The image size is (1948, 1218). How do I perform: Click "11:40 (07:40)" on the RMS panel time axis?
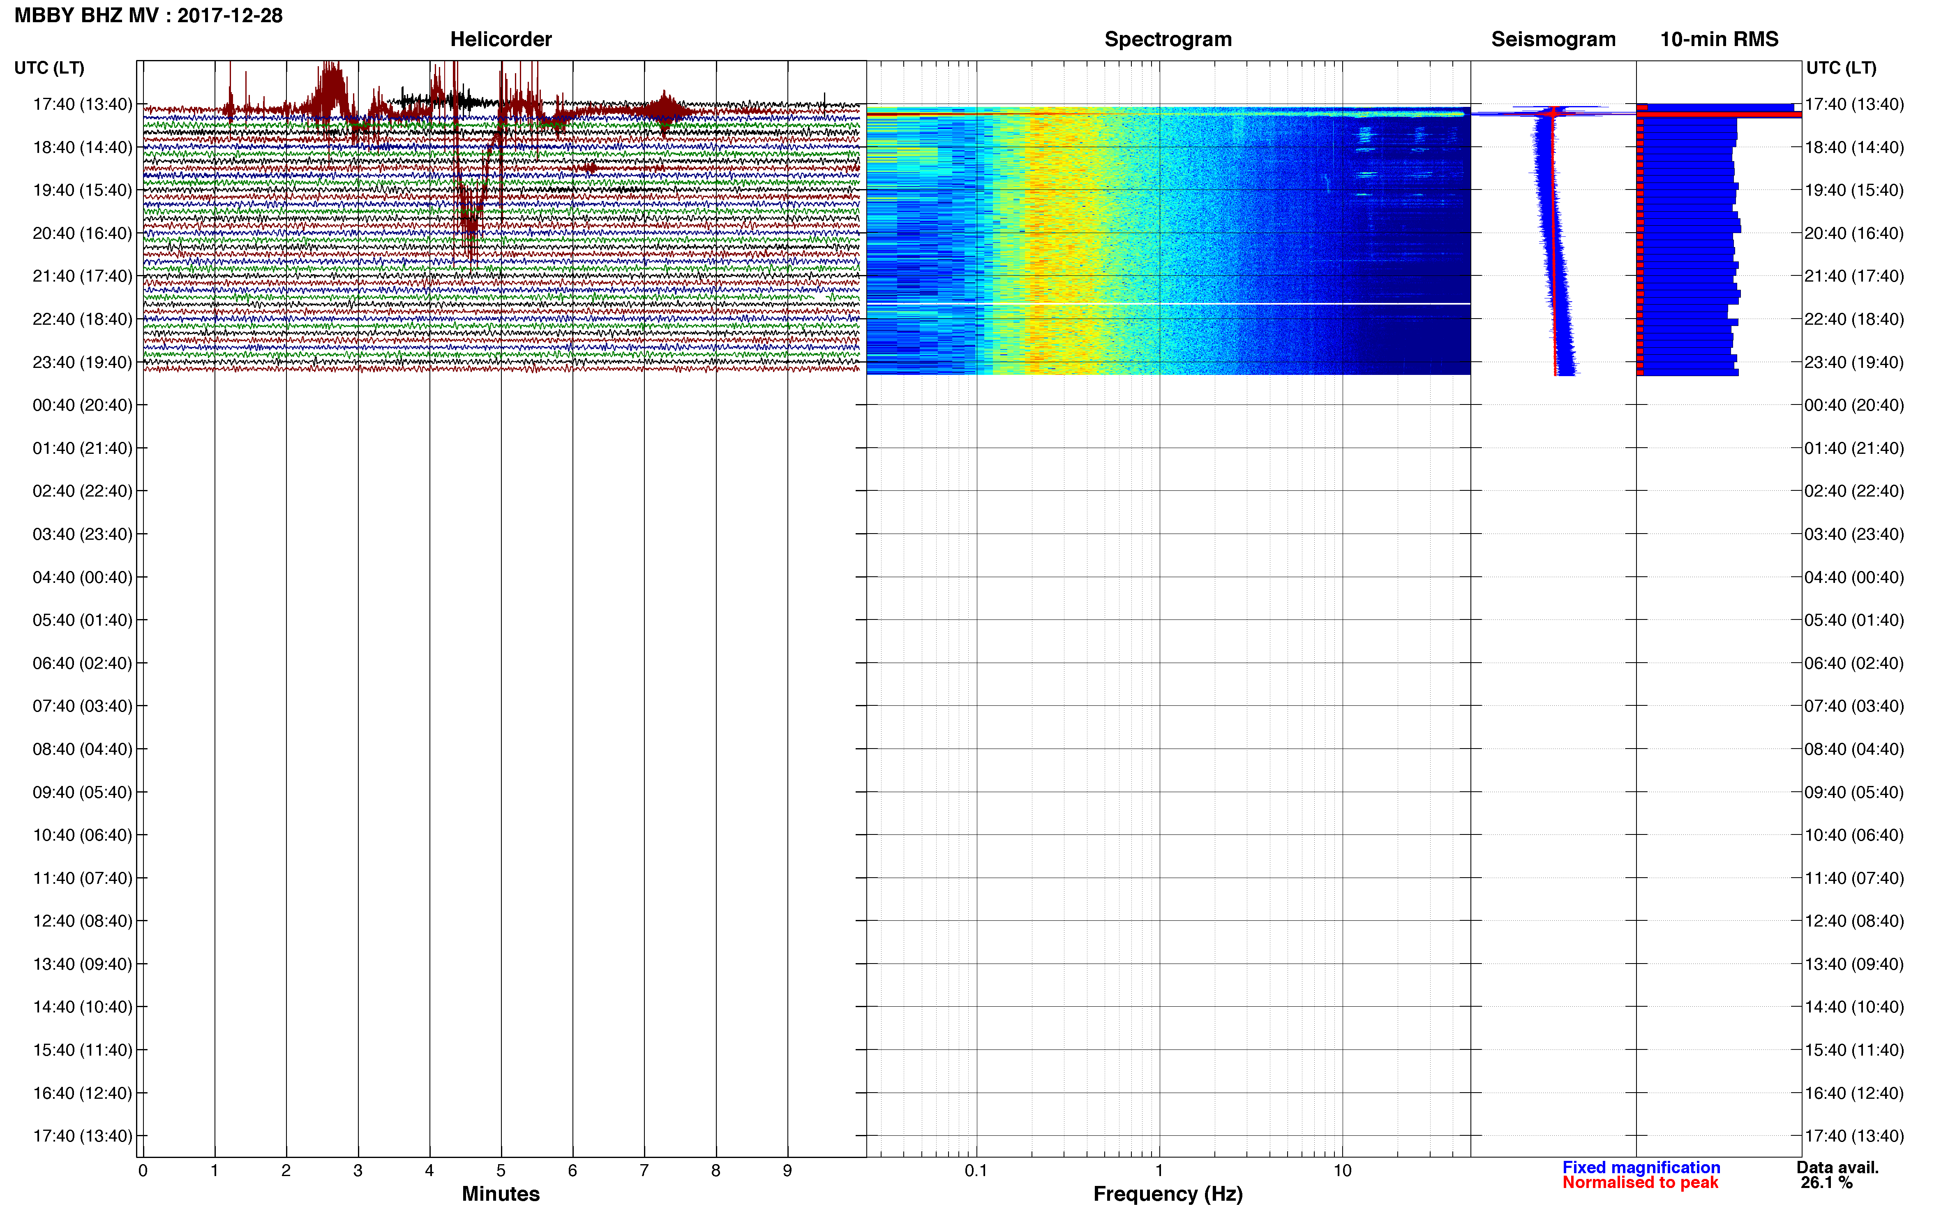pyautogui.click(x=1854, y=878)
